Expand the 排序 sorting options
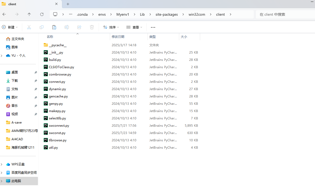This screenshot has width=315, height=186. (111, 27)
